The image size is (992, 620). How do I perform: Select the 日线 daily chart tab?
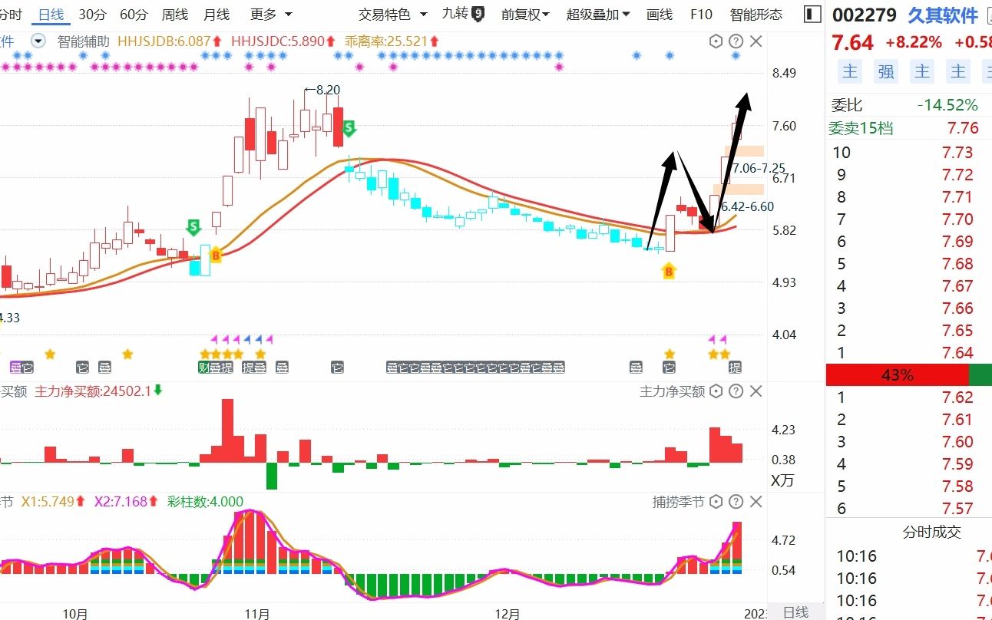[x=51, y=14]
